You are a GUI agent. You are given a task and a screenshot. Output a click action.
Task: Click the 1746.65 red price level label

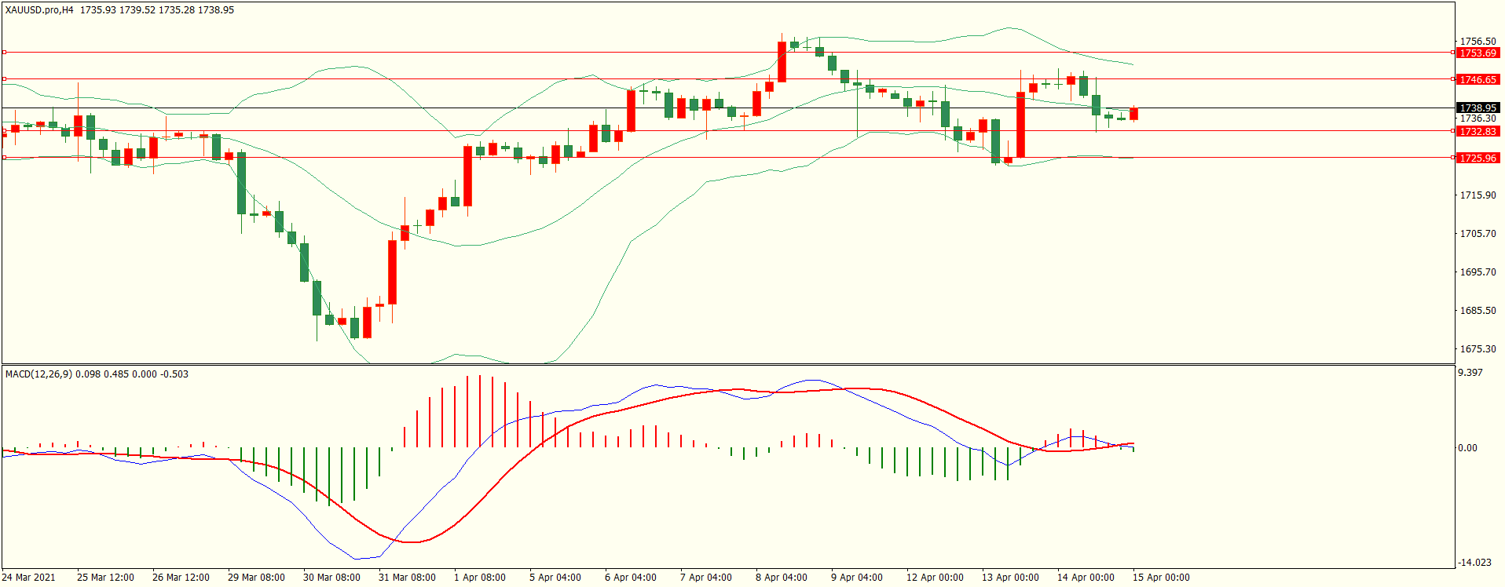click(x=1477, y=80)
